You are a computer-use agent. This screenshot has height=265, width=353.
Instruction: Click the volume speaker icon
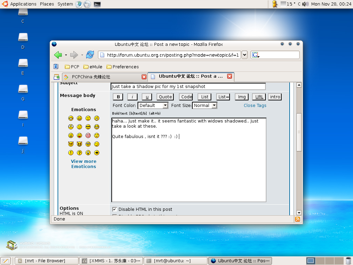[305, 4]
